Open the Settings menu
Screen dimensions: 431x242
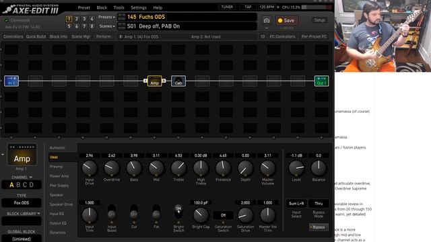tap(139, 7)
